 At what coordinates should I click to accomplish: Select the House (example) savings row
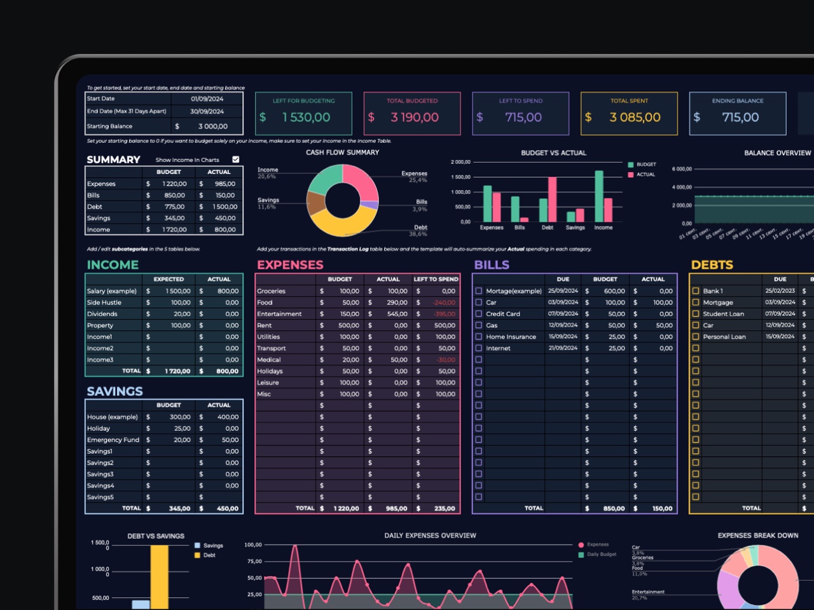[164, 417]
